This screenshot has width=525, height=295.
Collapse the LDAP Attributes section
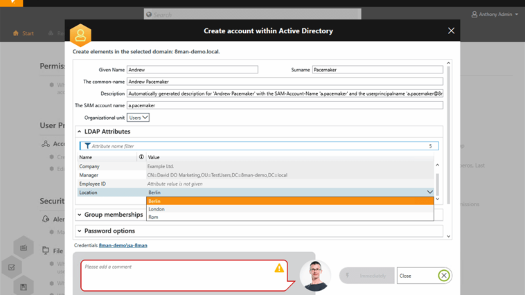click(x=79, y=132)
